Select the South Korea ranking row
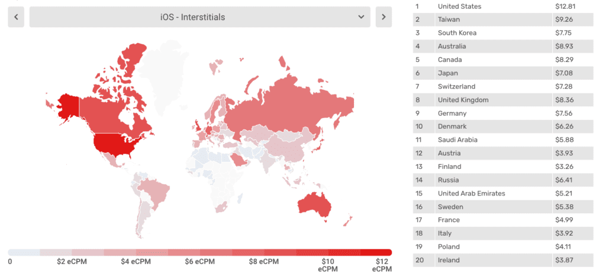This screenshot has width=606, height=277. click(x=502, y=33)
